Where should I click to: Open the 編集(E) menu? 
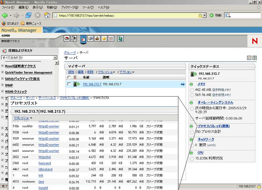click(23, 7)
